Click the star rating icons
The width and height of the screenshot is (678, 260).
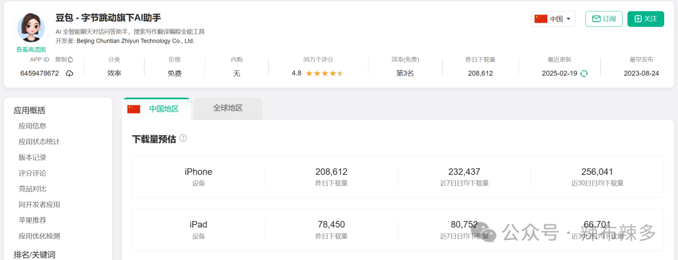(325, 73)
